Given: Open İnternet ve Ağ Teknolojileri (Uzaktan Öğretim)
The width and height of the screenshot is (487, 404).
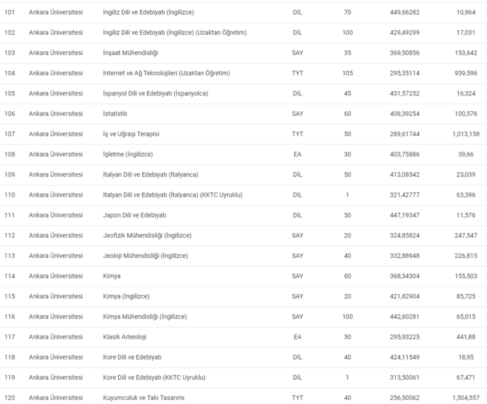Looking at the screenshot, I should point(166,73).
